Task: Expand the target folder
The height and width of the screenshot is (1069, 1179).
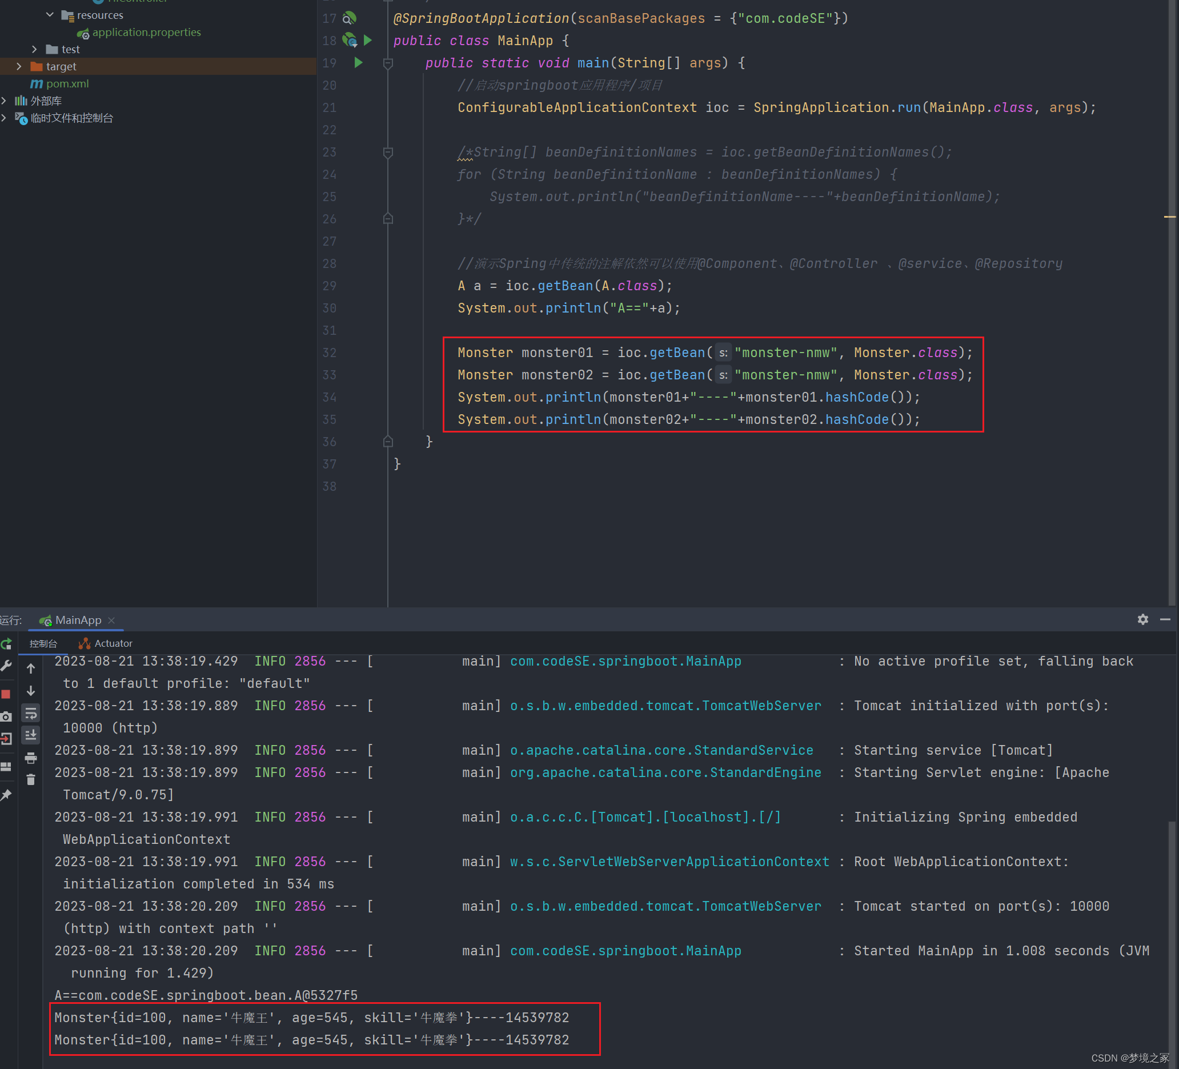Action: point(19,66)
